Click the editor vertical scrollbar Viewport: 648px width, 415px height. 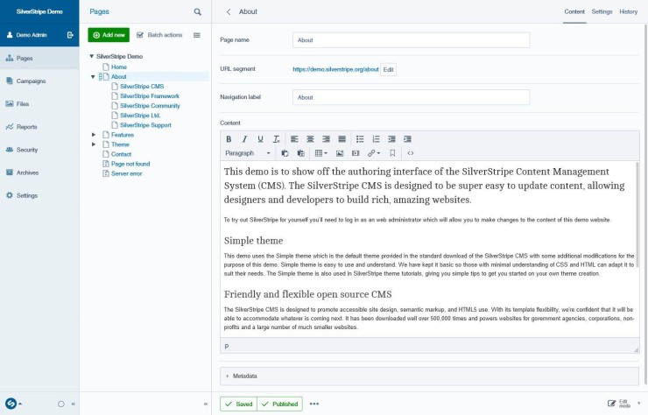coord(637,215)
